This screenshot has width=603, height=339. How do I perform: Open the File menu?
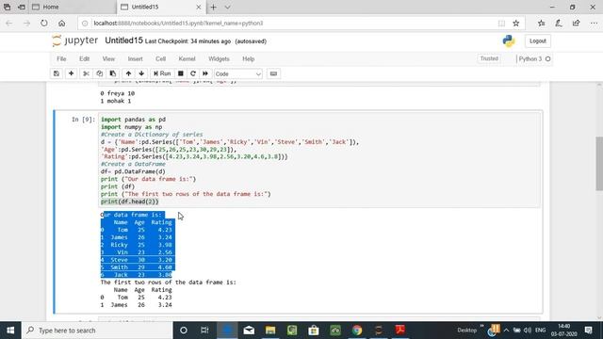(x=61, y=58)
